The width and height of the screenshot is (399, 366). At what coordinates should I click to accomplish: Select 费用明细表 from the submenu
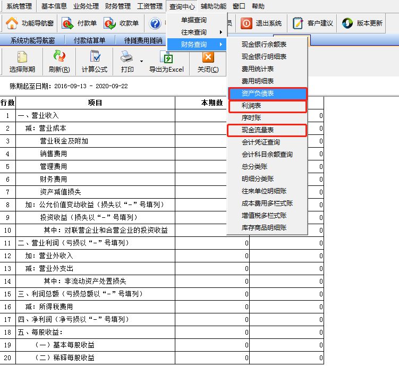tap(267, 81)
